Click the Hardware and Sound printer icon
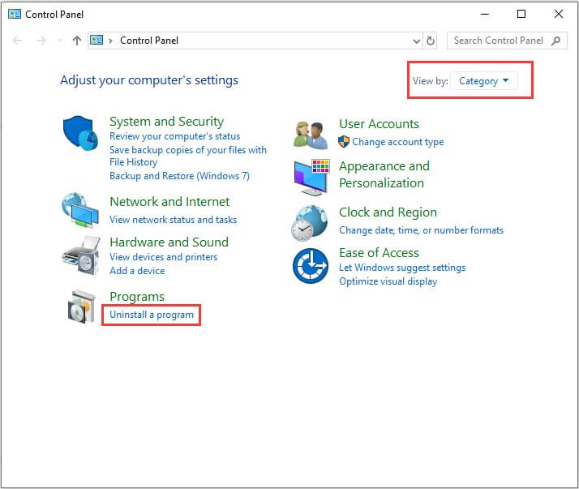 pyautogui.click(x=81, y=255)
